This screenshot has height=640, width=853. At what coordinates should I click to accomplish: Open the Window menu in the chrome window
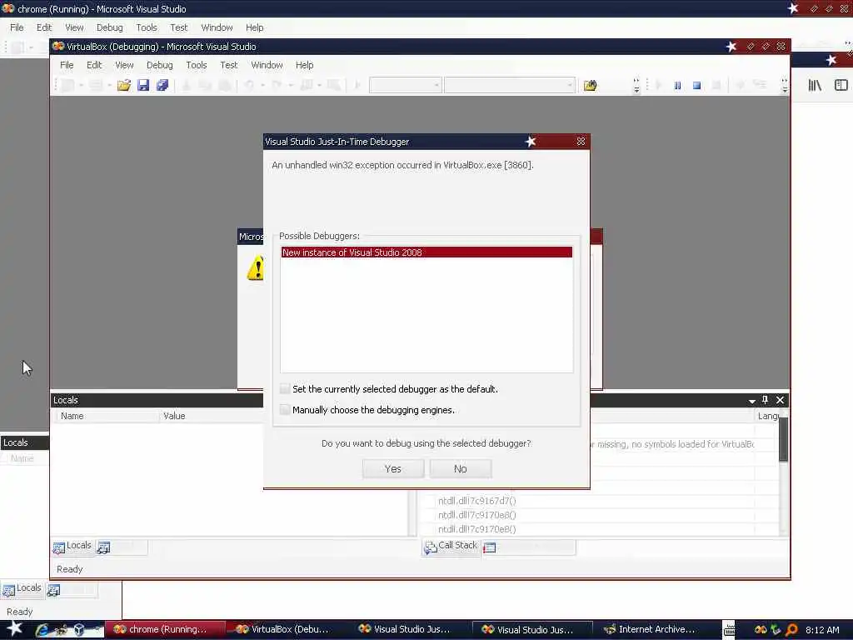tap(217, 27)
